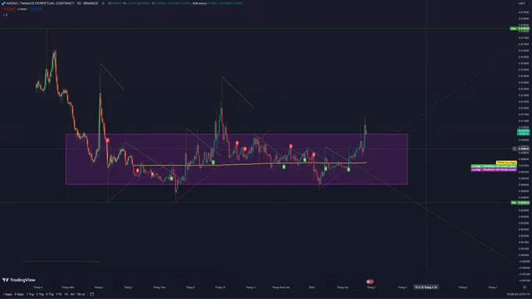Click the yellow indicator label on the scale
This screenshot has height=299, width=532.
pyautogui.click(x=506, y=162)
